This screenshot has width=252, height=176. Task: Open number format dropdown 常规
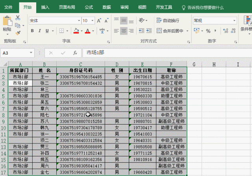click(x=234, y=20)
